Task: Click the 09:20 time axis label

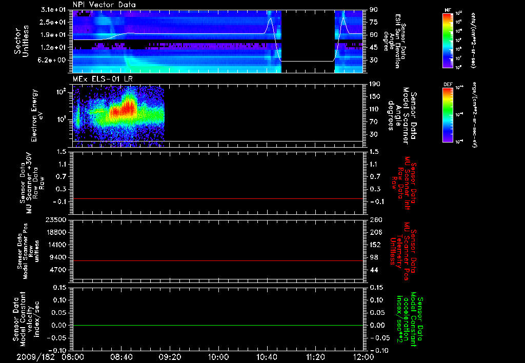Action: (170, 357)
